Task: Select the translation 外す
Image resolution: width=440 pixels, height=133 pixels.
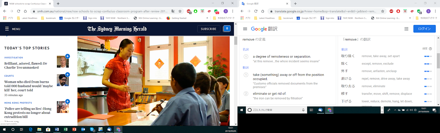Action: tap(345, 71)
